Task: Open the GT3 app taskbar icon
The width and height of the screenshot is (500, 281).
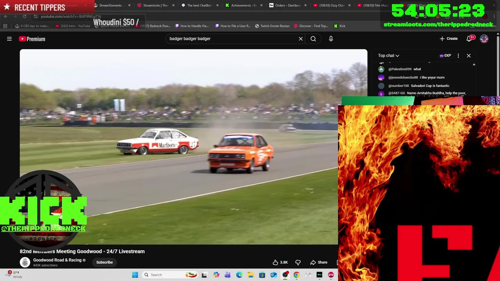Action: (331, 275)
